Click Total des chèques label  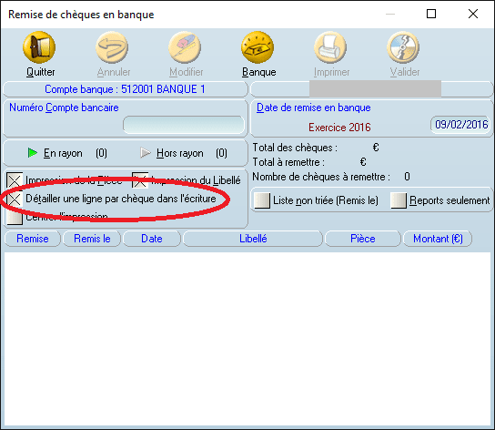click(x=295, y=148)
